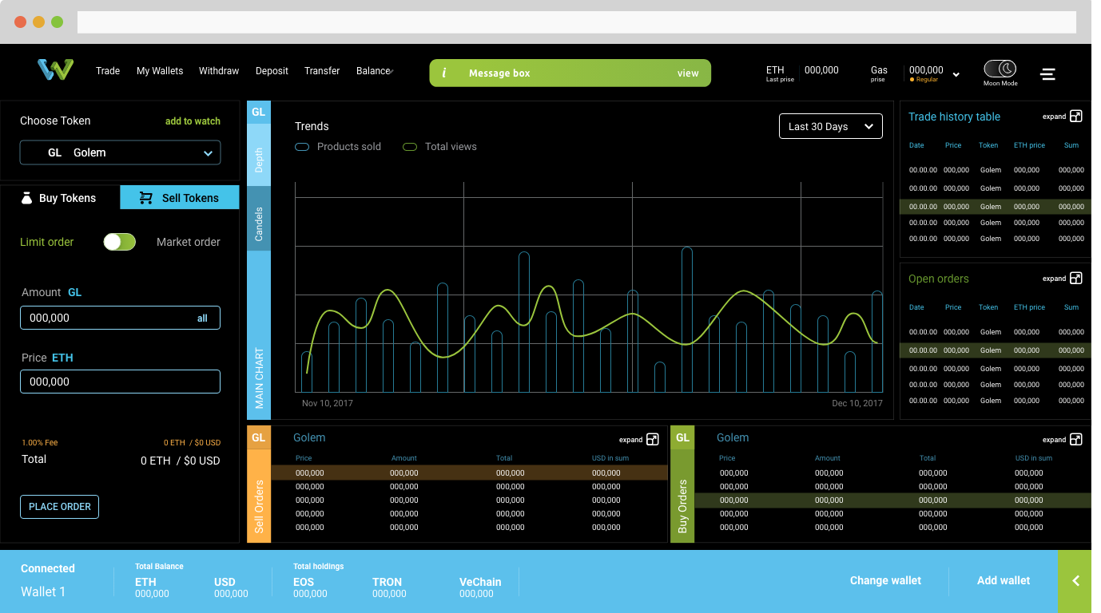Image resolution: width=1101 pixels, height=613 pixels.
Task: Go to My Wallets
Action: tap(160, 71)
